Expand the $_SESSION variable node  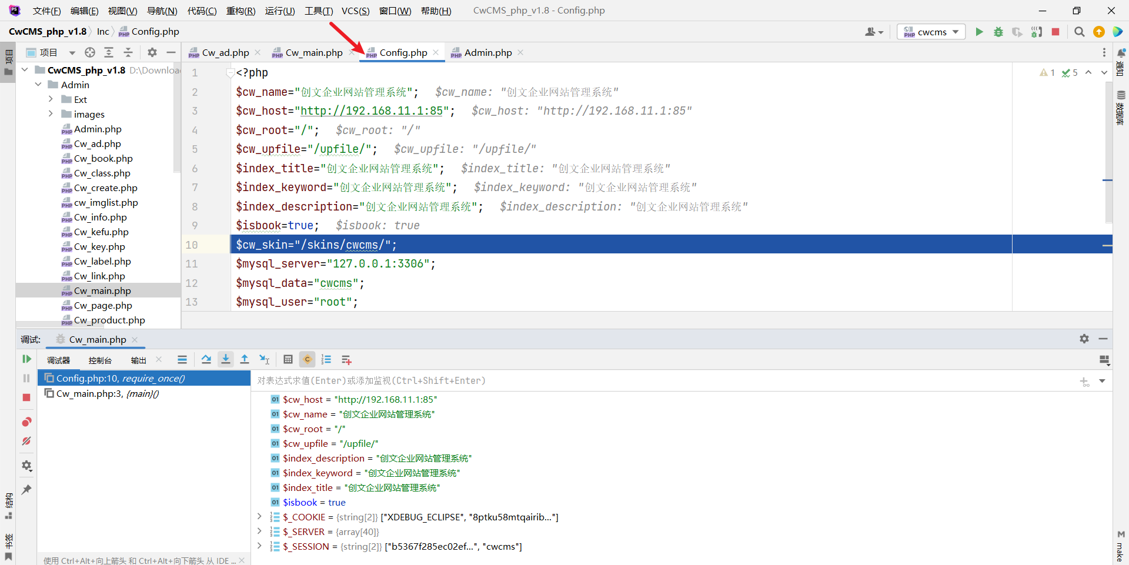click(x=259, y=546)
